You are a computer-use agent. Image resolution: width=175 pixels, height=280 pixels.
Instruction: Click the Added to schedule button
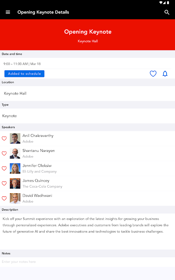coord(24,73)
